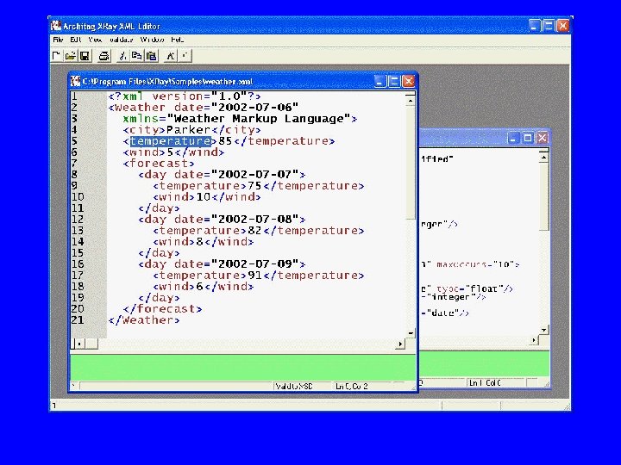
Task: Click the vertical scrollbar thumb in weather.xml
Action: coord(411,162)
